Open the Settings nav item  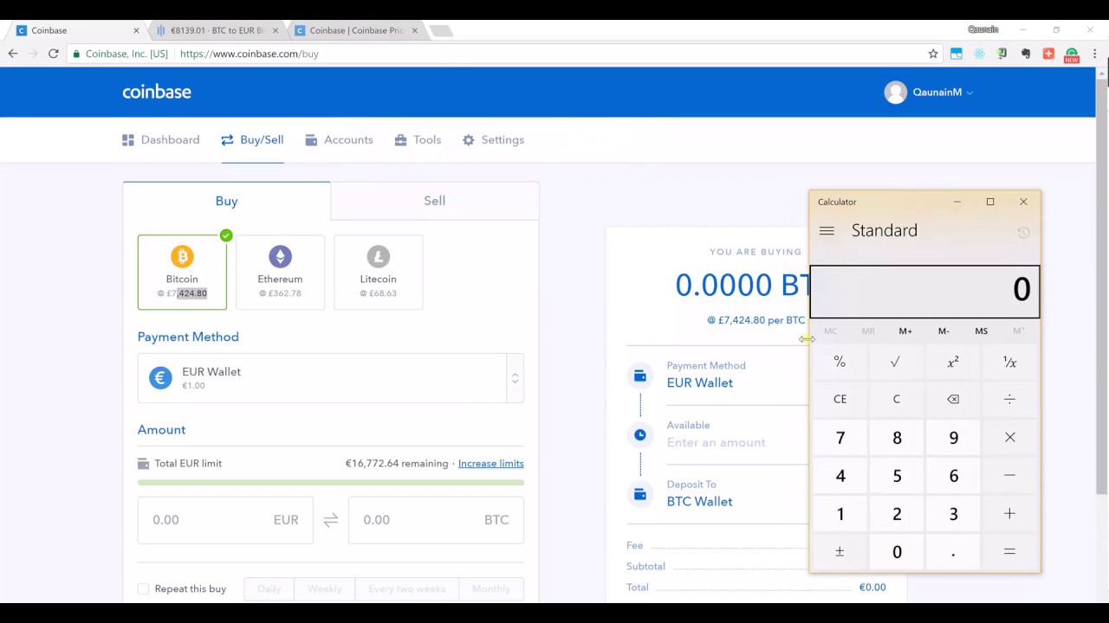tap(493, 139)
